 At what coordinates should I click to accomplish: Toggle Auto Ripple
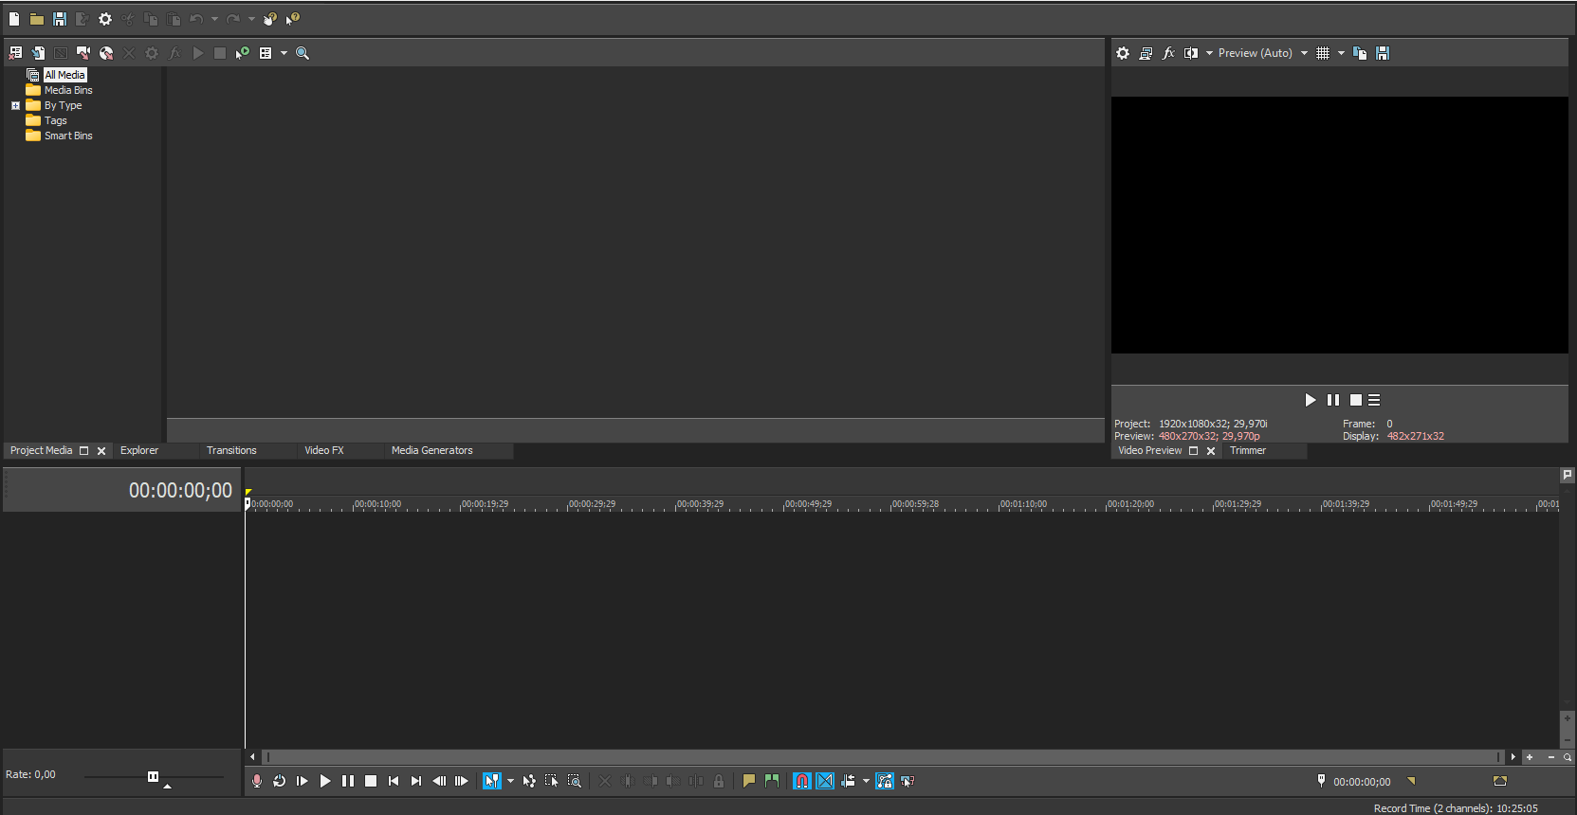pos(848,781)
